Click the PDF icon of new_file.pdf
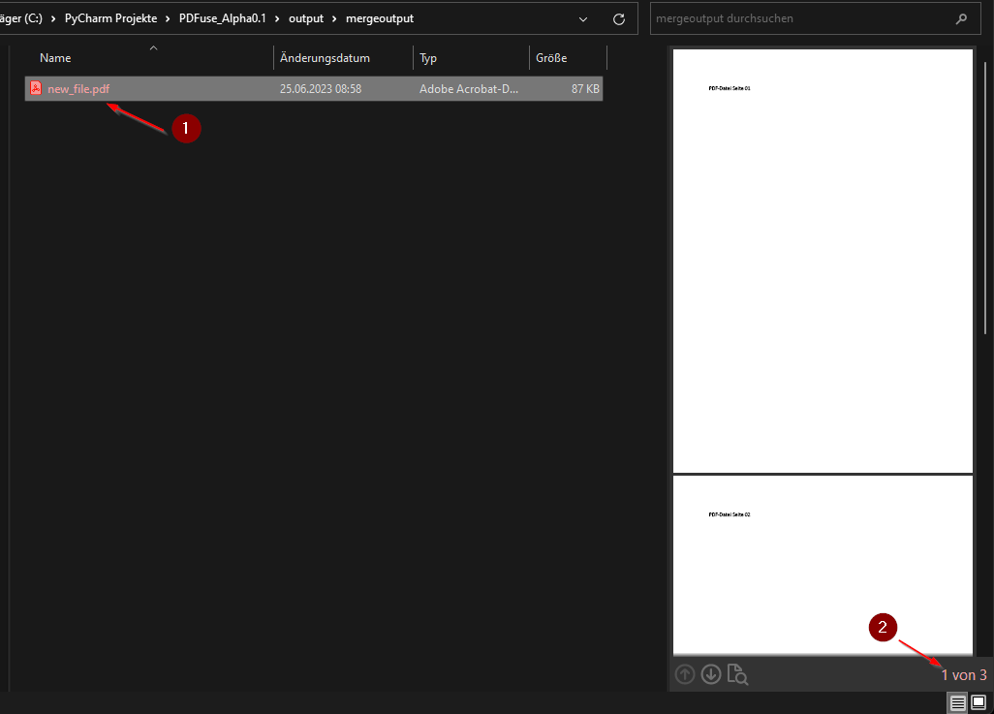The height and width of the screenshot is (714, 994). tap(36, 88)
